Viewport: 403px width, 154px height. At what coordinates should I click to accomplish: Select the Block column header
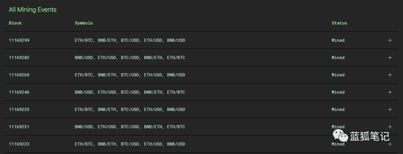pos(15,23)
